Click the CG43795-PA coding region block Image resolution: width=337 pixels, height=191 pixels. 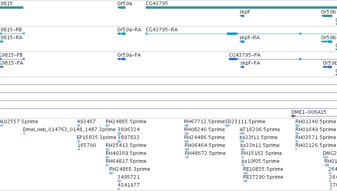coord(234,59)
